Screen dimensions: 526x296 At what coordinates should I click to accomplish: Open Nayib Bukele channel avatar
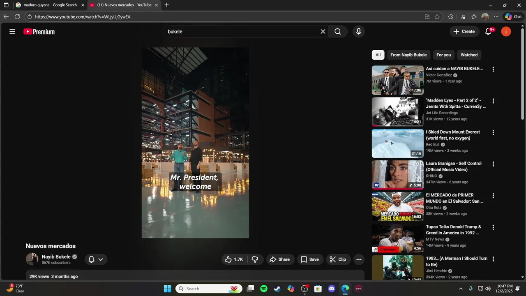click(x=32, y=259)
